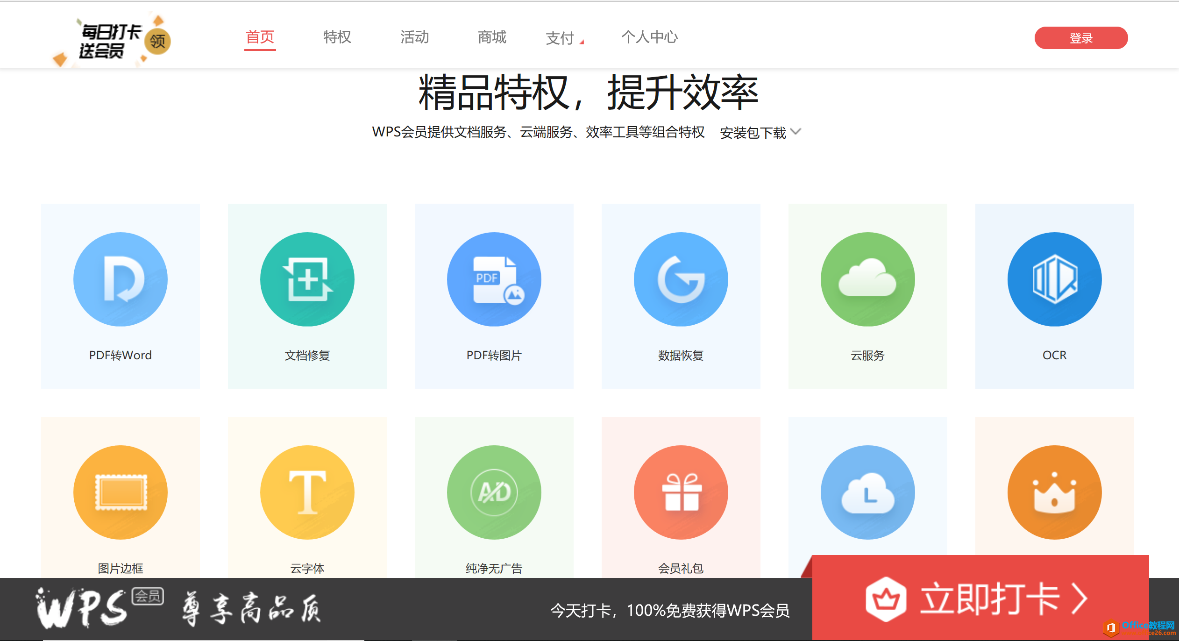Click the 今天打卡 100%免费获得WPS会员 text
This screenshot has width=1179, height=641.
pyautogui.click(x=670, y=610)
